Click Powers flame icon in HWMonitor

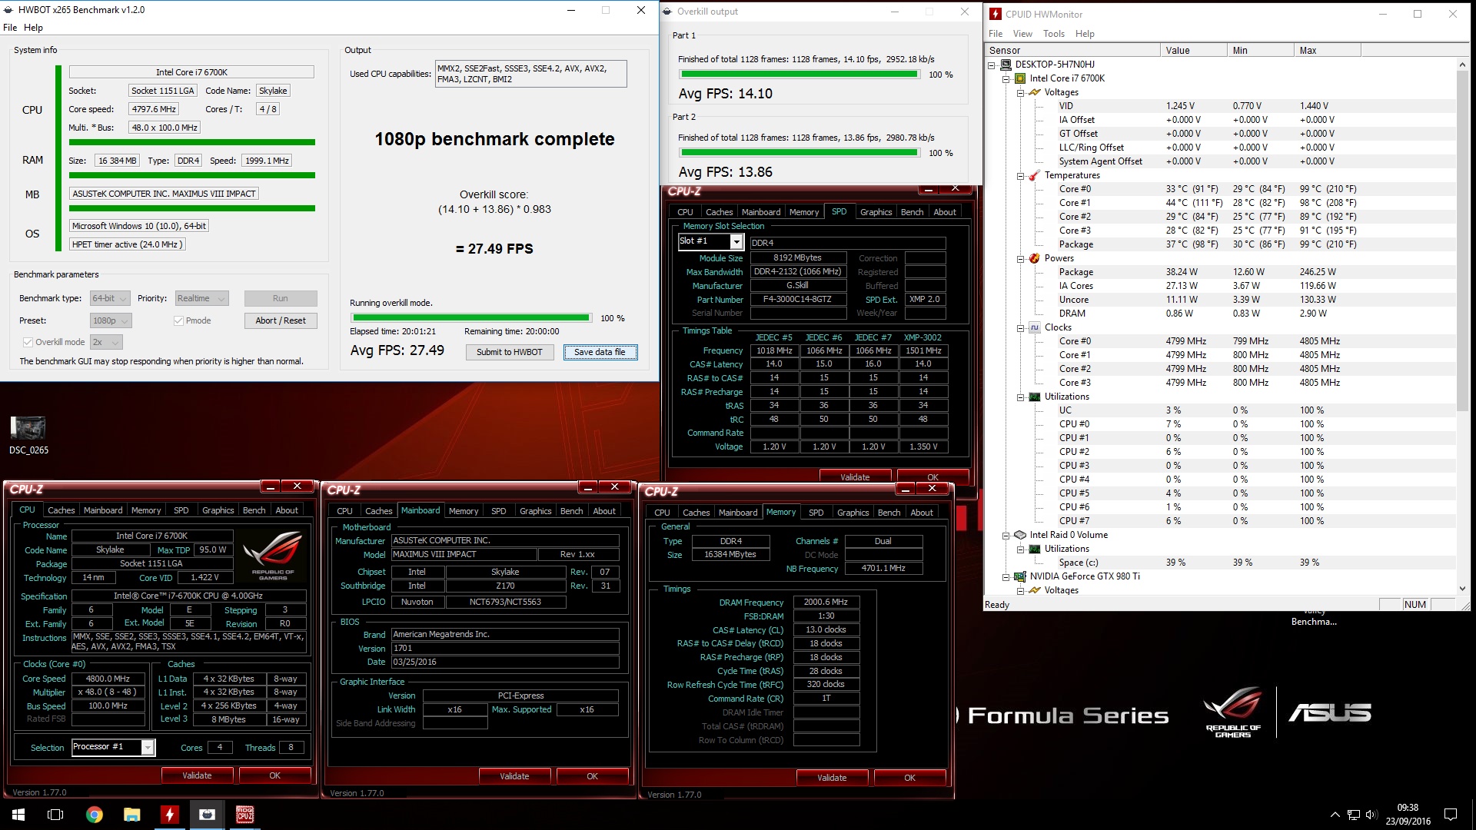pos(1035,258)
